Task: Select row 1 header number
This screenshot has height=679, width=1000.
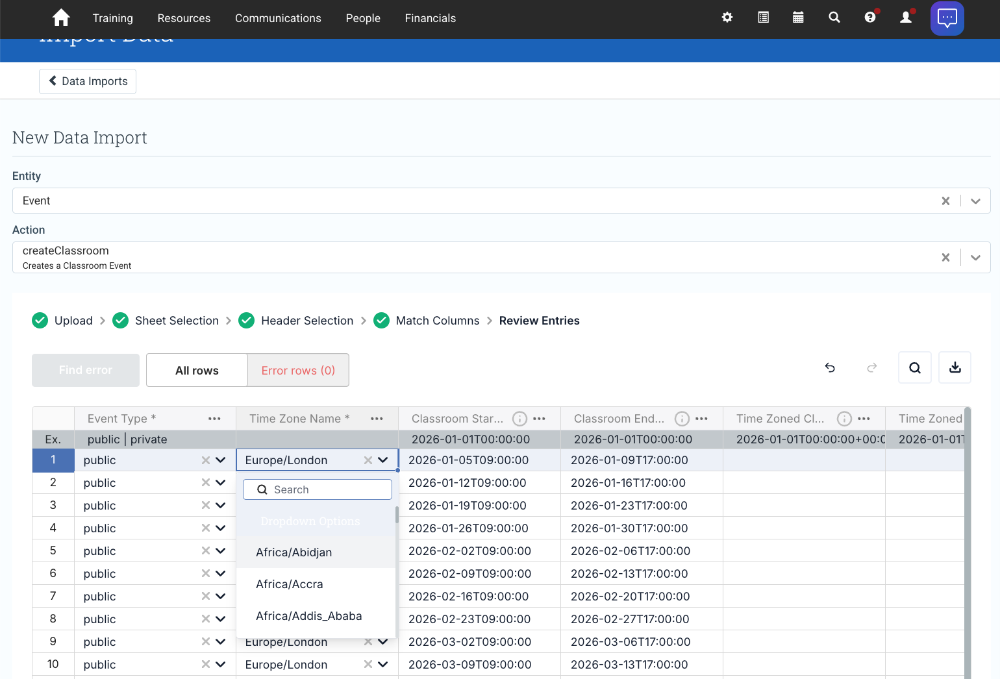Action: pos(53,460)
